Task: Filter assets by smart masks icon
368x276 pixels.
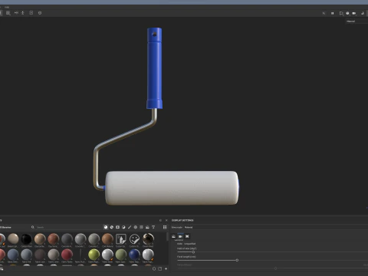Action: click(x=117, y=227)
